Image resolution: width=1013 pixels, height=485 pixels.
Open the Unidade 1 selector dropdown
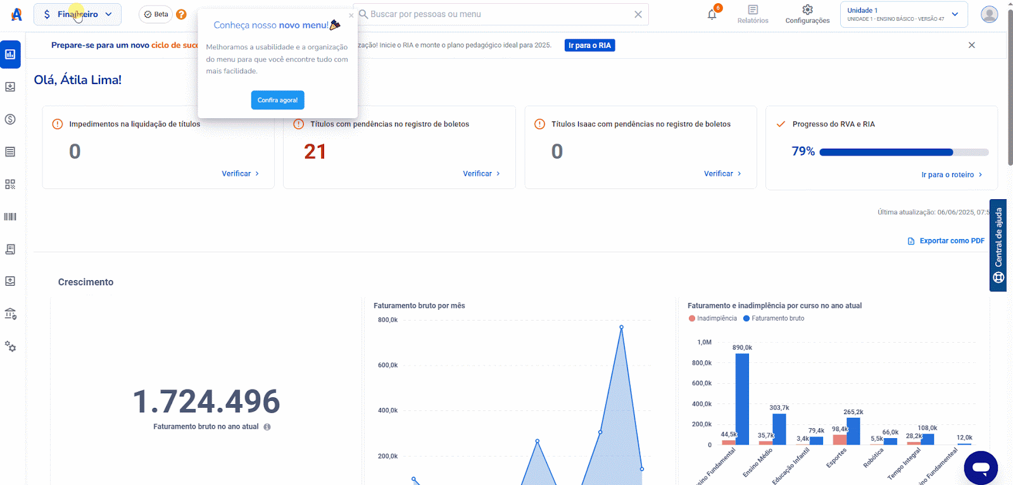click(903, 15)
